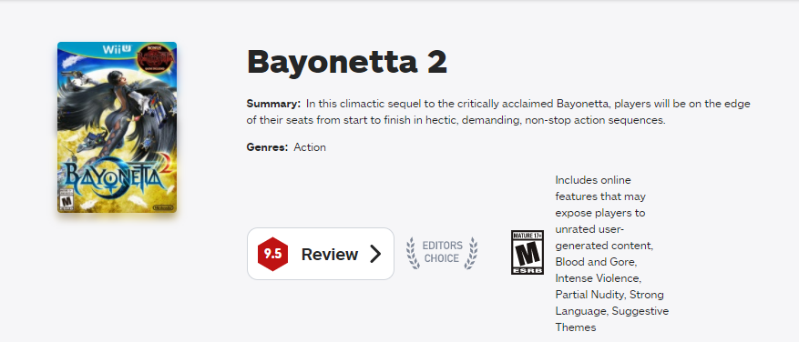Click the Bayonetta 2 page title

point(346,62)
